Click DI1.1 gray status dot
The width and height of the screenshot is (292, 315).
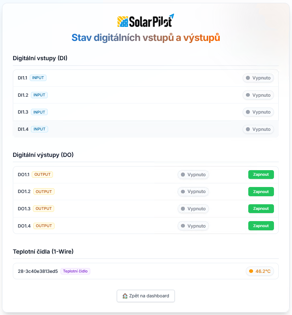(x=247, y=78)
